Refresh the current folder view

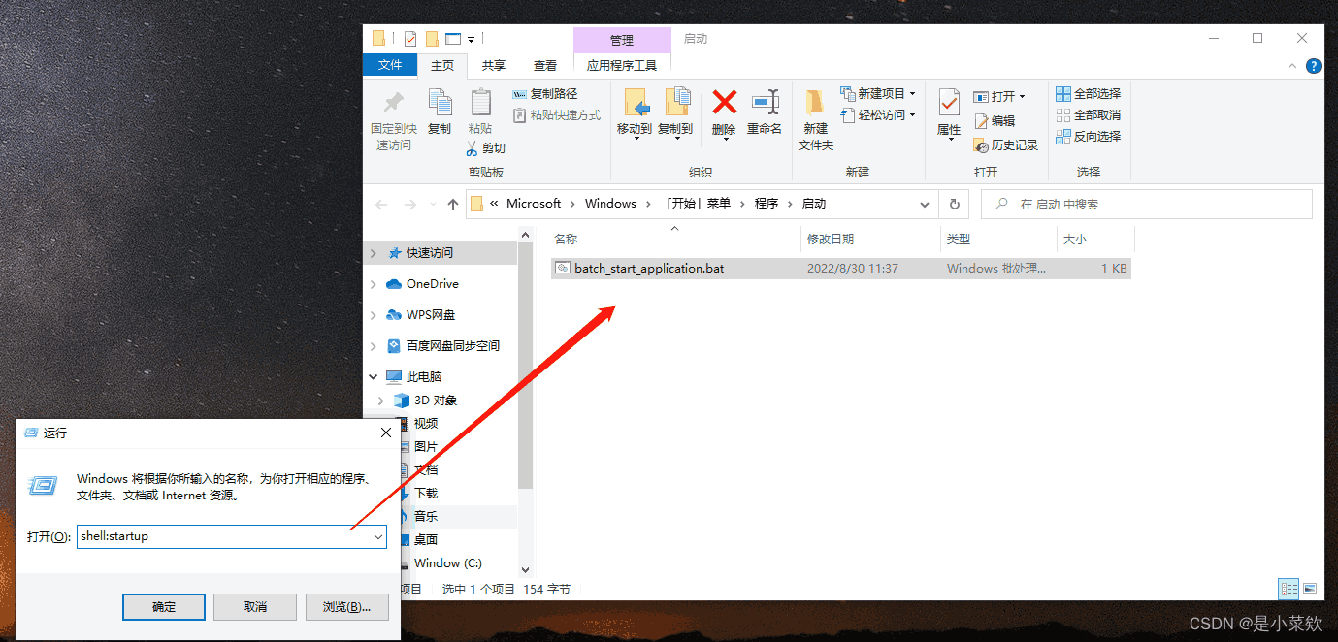click(x=955, y=205)
